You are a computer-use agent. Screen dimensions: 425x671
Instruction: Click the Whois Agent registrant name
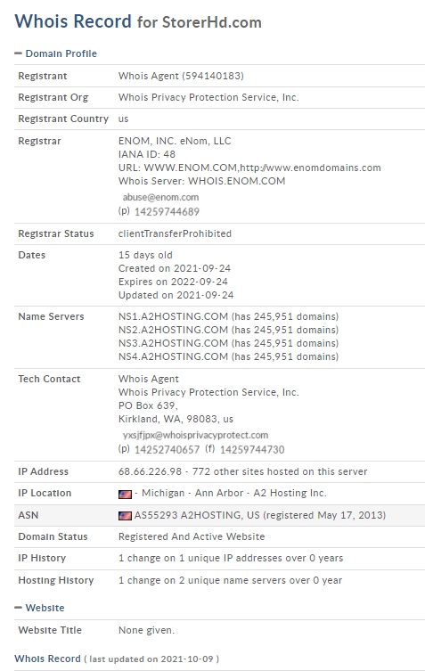pos(181,76)
